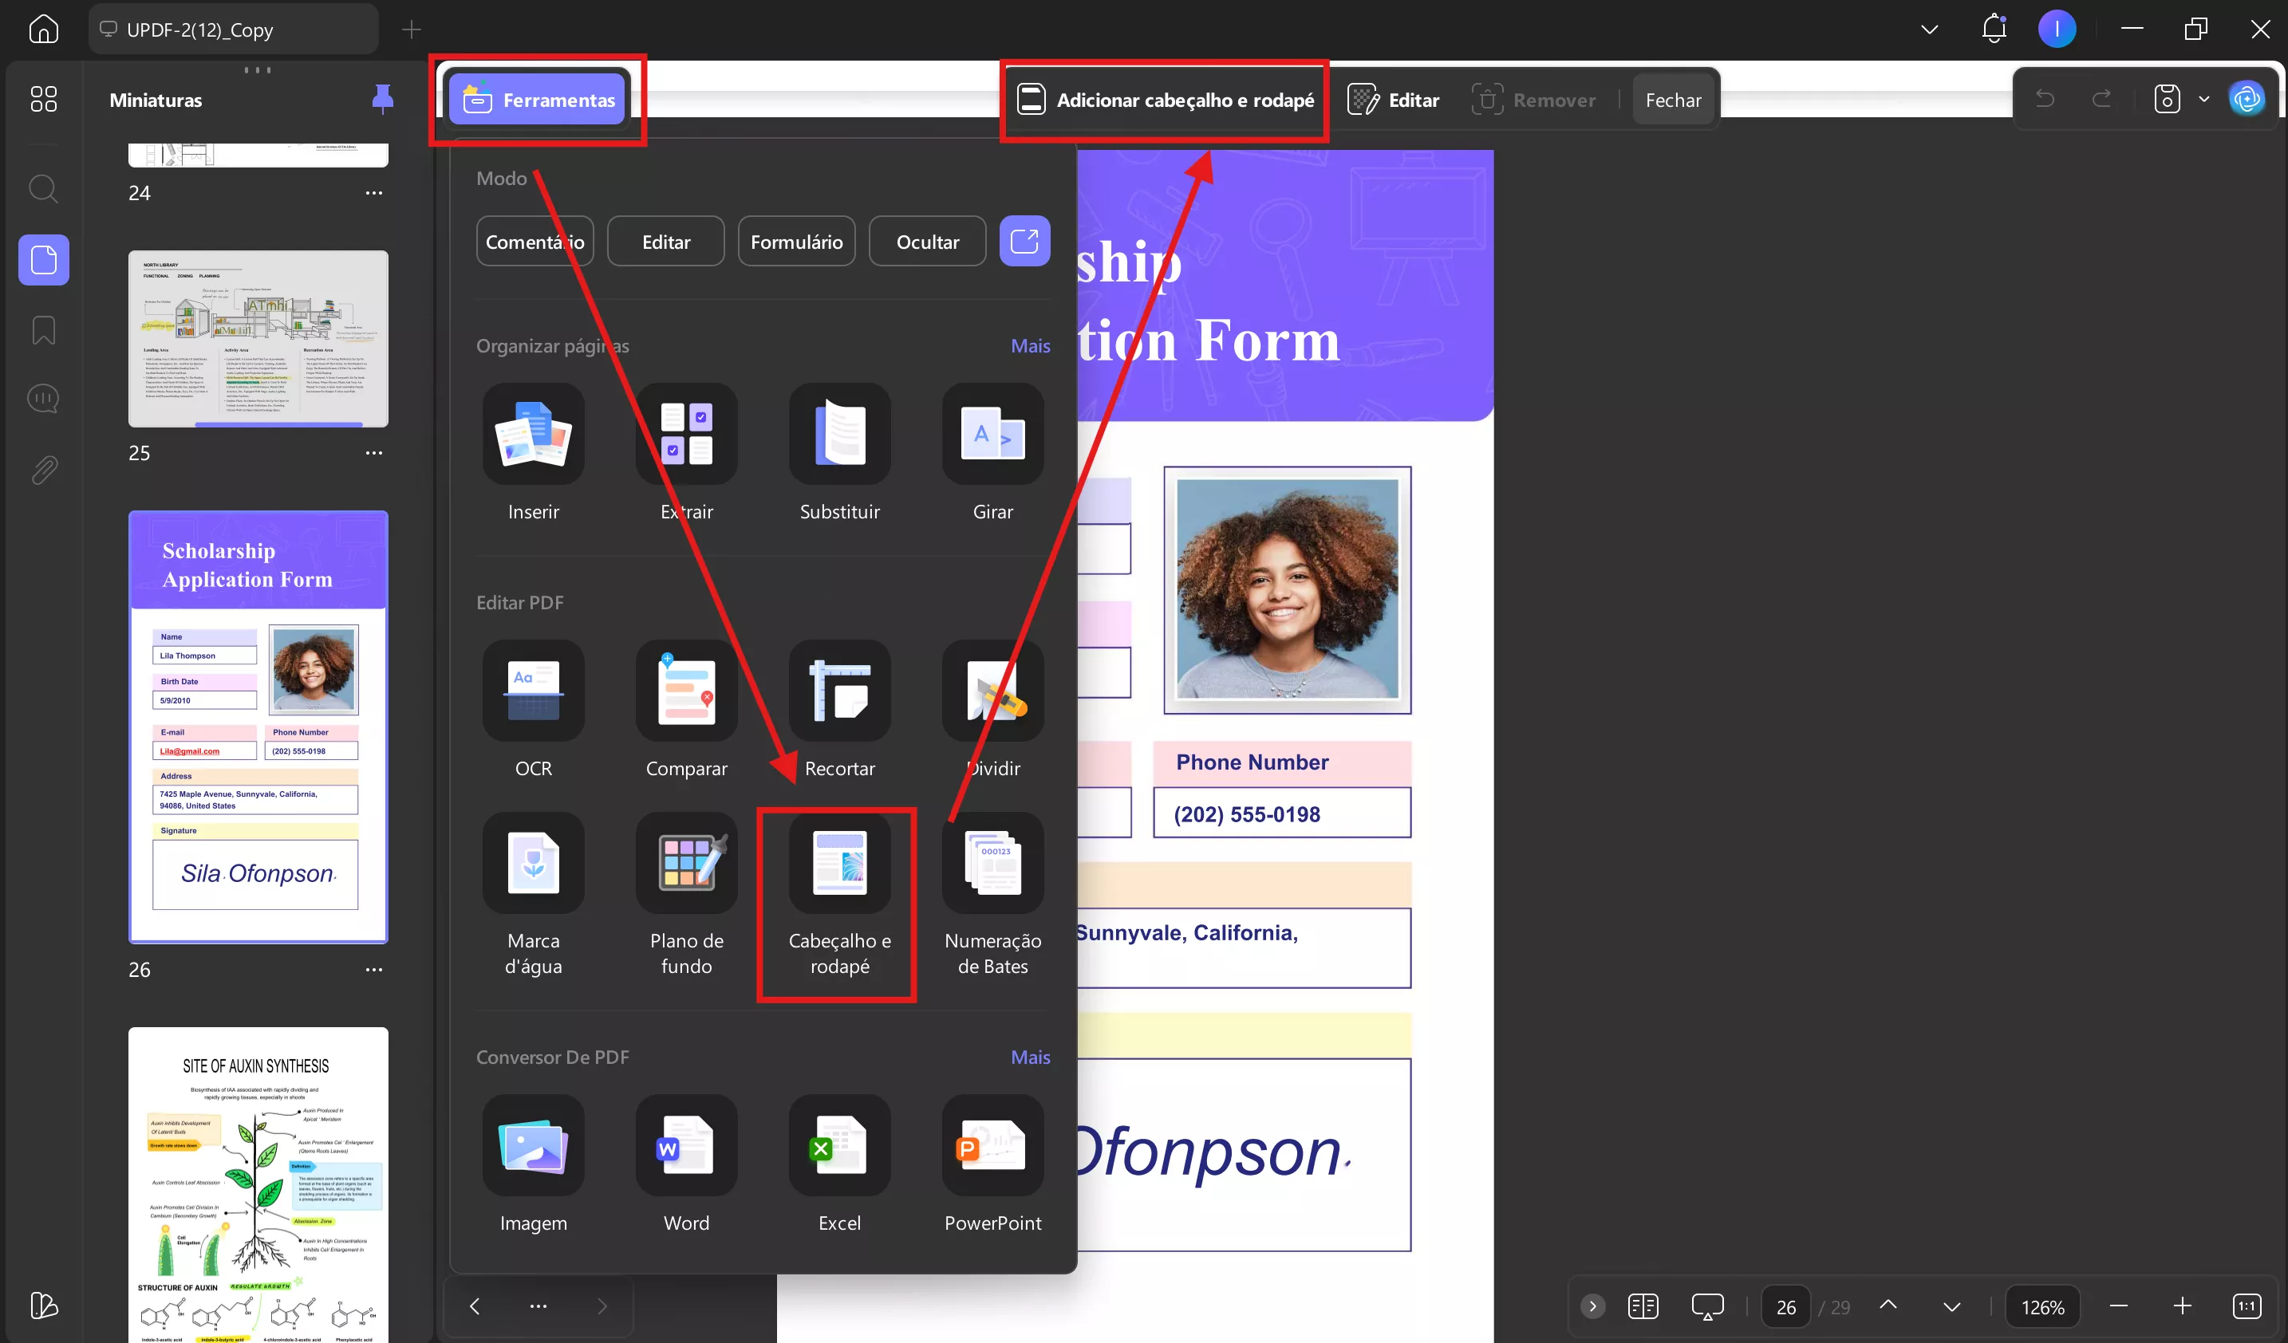Expand the save options dropdown arrow
The height and width of the screenshot is (1343, 2288).
point(2203,99)
